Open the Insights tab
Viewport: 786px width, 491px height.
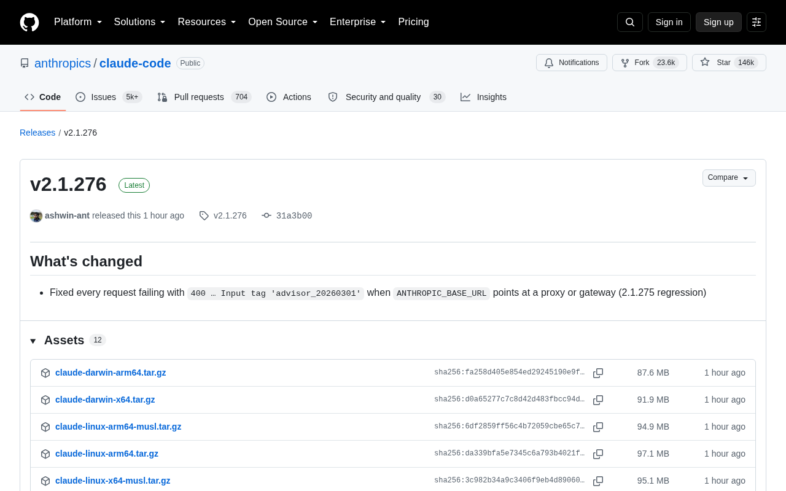(484, 97)
